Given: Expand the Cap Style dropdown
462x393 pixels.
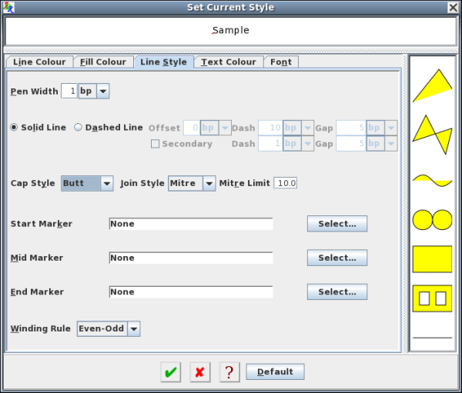Looking at the screenshot, I should (x=107, y=183).
